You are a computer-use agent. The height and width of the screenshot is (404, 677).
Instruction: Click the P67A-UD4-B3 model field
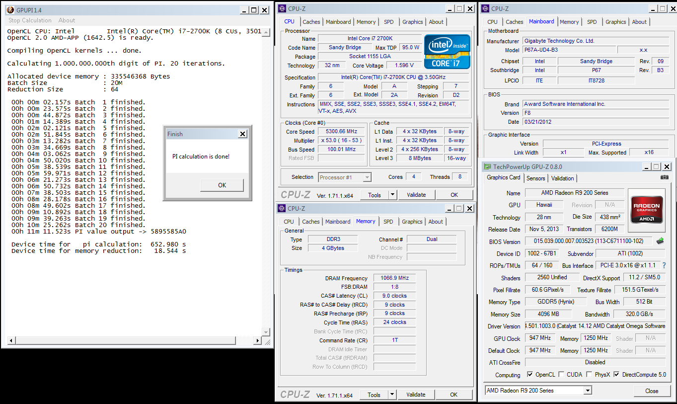click(x=569, y=50)
